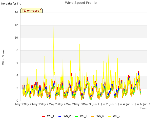Click the y-axis tick value 10
This screenshot has width=162, height=121.
(16, 38)
